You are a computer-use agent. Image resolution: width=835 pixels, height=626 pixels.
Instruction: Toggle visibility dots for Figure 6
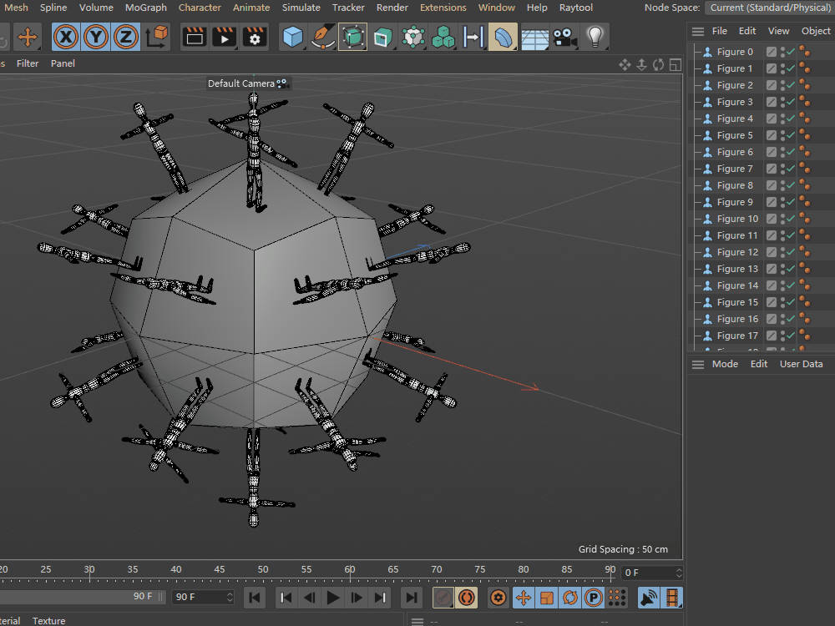pos(782,152)
